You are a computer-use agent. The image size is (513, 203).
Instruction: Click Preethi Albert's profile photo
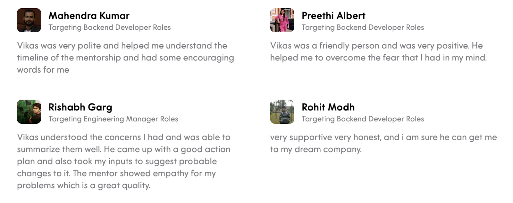point(282,20)
